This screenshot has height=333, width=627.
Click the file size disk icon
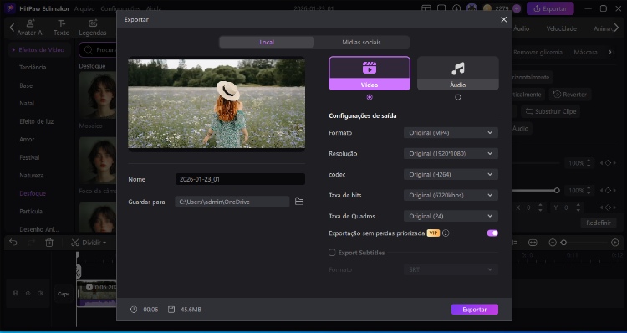tap(171, 310)
